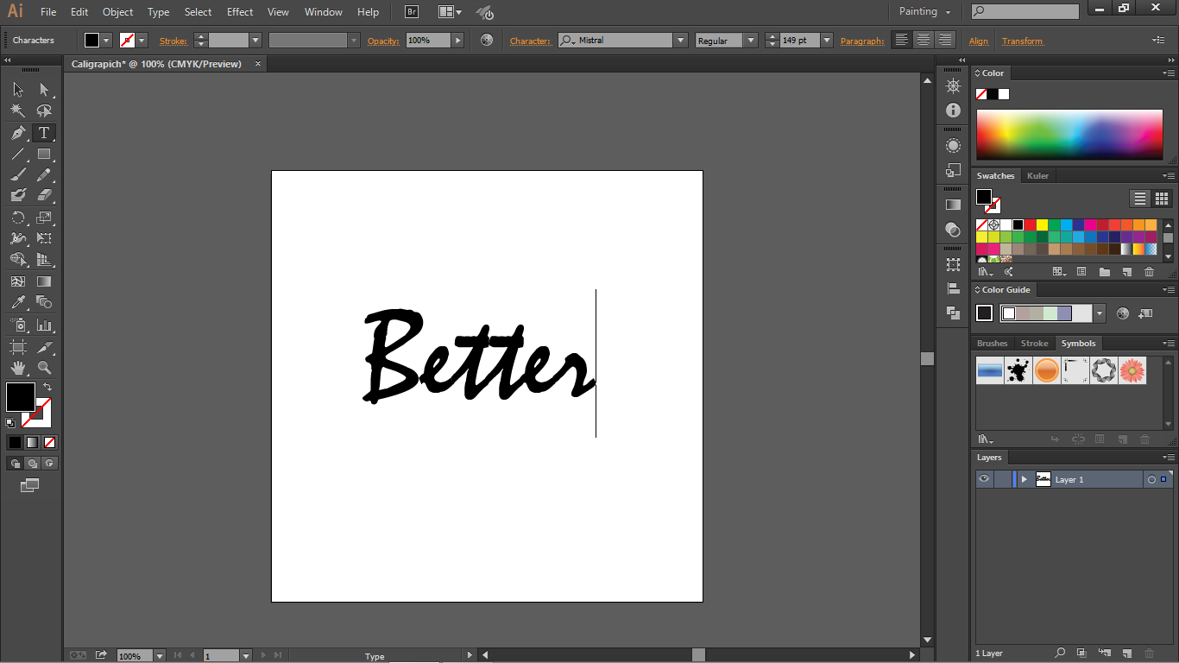Image resolution: width=1179 pixels, height=663 pixels.
Task: Pick the Line Segment tool
Action: (18, 155)
